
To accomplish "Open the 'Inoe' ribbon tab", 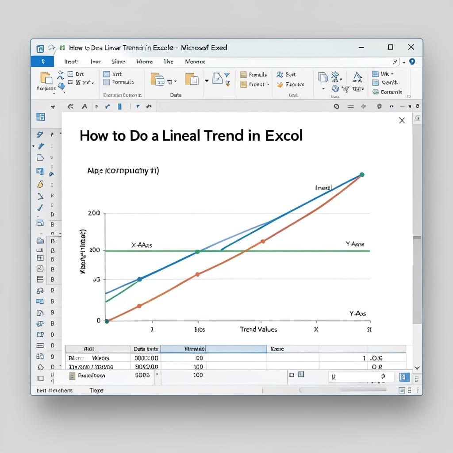I will (x=96, y=61).
